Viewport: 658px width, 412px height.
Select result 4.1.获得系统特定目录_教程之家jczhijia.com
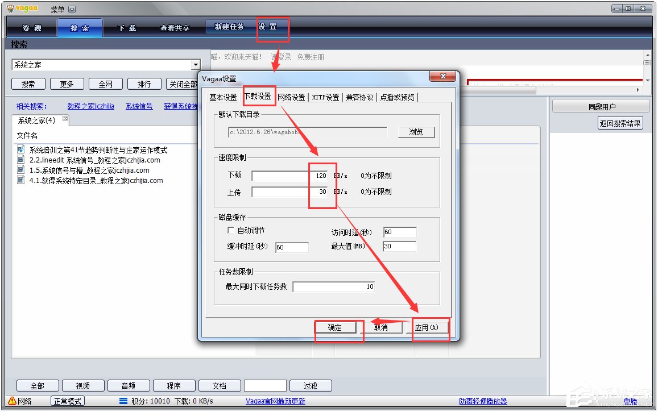coord(96,181)
